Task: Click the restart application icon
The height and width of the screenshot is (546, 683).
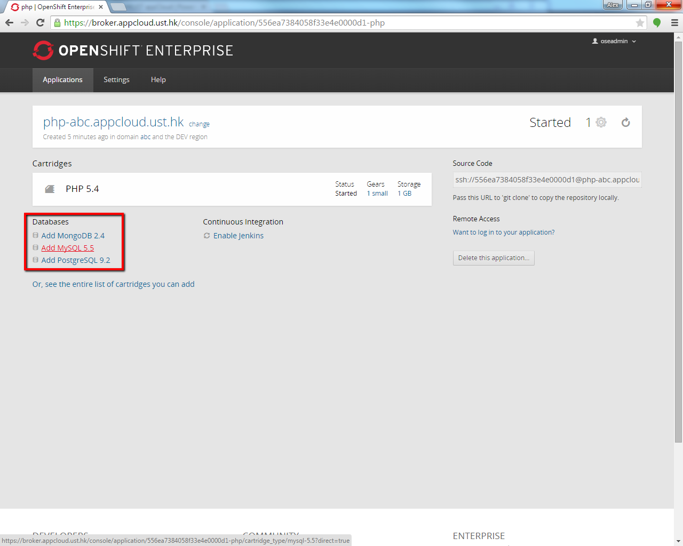Action: coord(625,123)
